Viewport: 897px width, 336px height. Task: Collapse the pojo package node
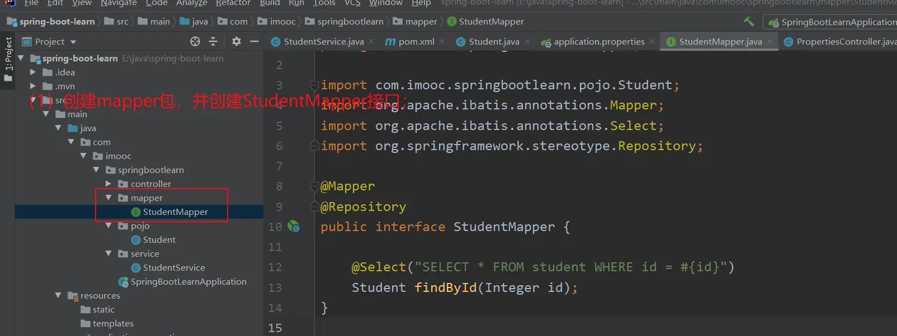tap(108, 225)
